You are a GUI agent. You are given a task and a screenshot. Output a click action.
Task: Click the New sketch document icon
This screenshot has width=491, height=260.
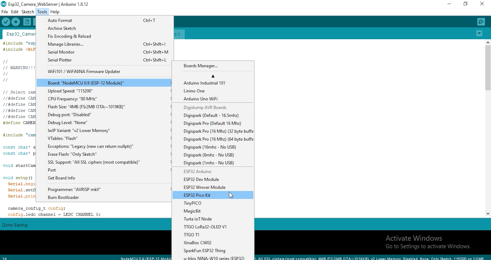(27, 22)
